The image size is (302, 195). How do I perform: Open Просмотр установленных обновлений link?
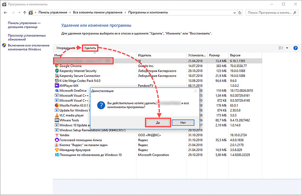click(27, 37)
